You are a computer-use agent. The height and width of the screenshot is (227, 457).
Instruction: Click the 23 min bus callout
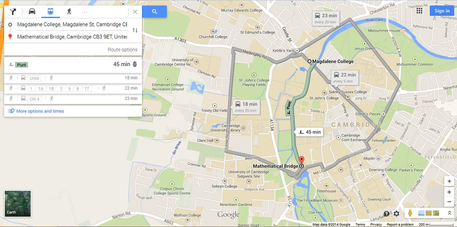point(326,18)
